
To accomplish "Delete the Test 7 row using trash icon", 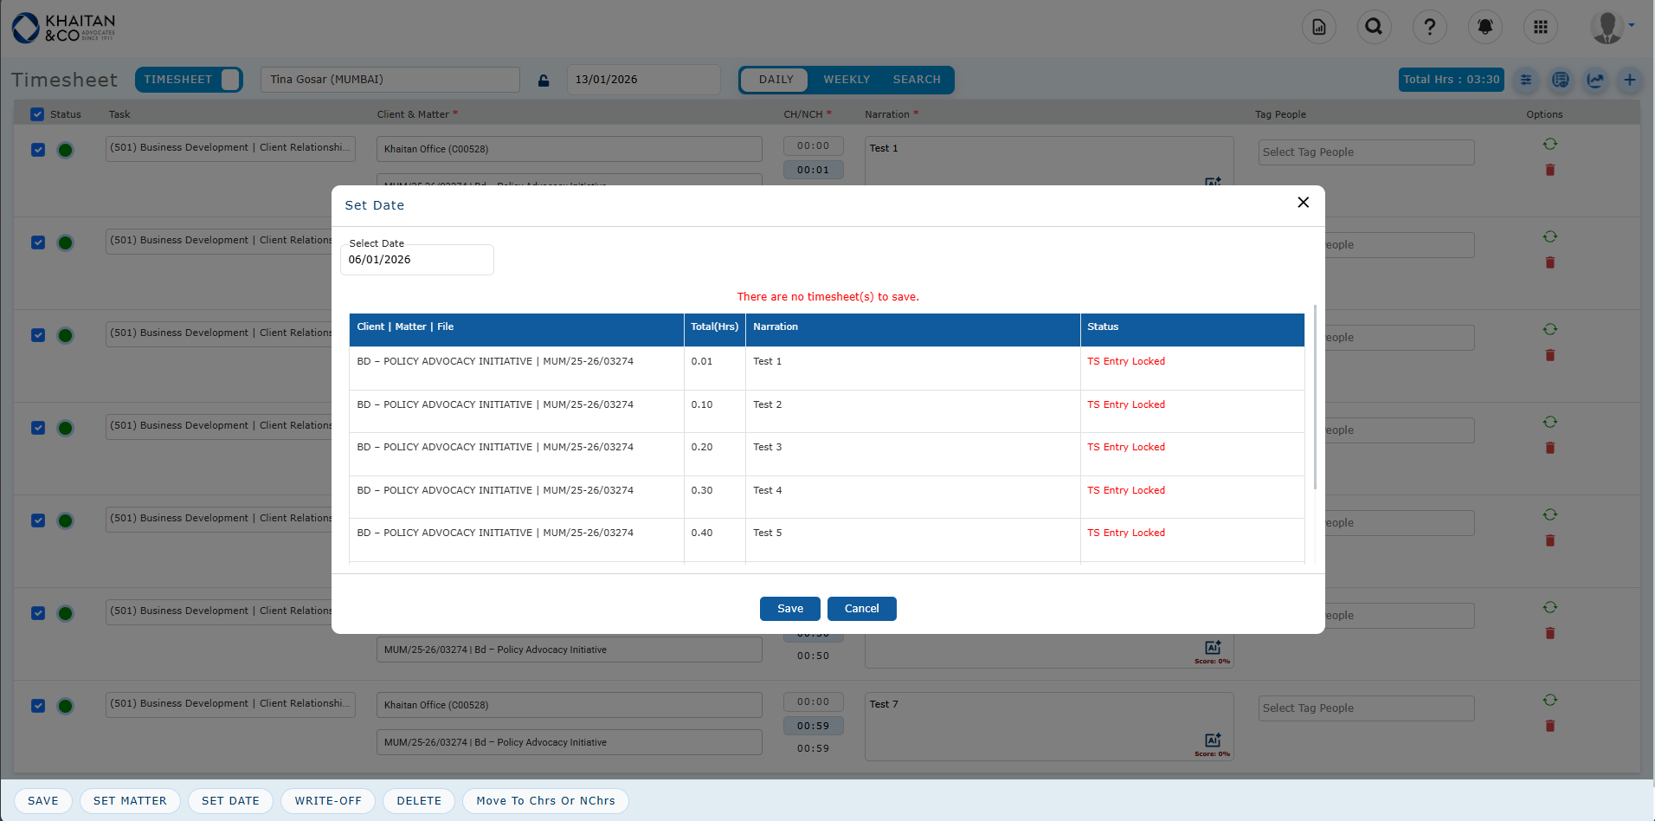I will click(x=1549, y=726).
